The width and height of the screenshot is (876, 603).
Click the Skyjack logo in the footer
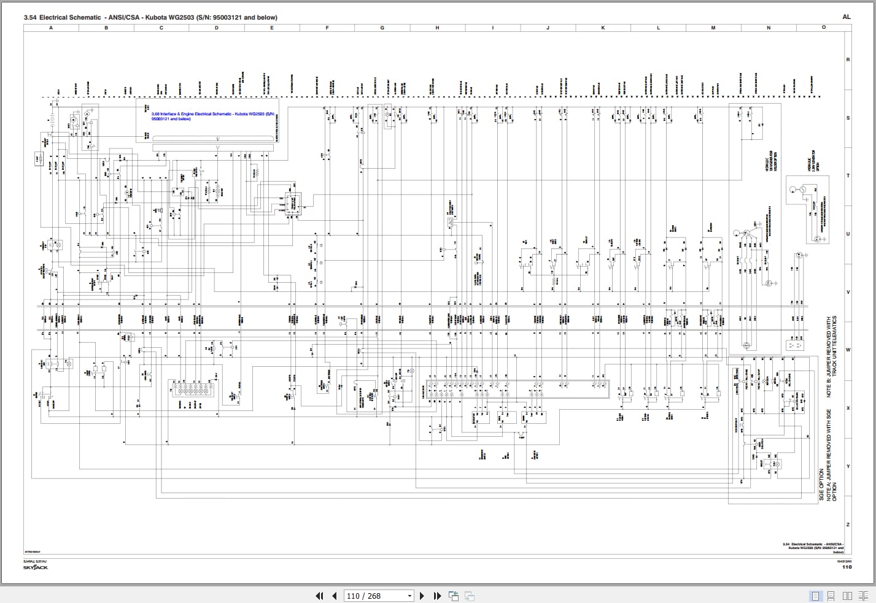pos(36,567)
